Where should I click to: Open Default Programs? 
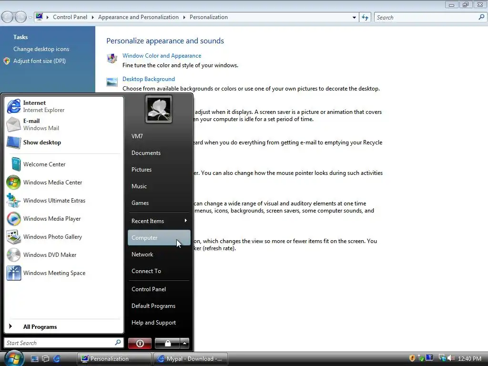click(x=159, y=306)
